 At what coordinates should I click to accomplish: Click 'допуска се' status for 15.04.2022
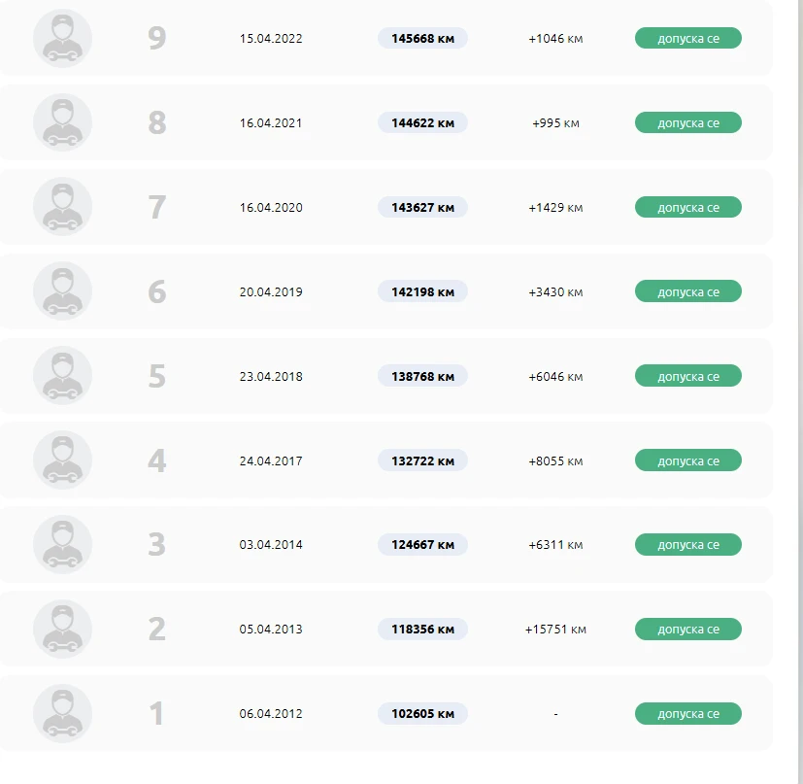point(688,39)
